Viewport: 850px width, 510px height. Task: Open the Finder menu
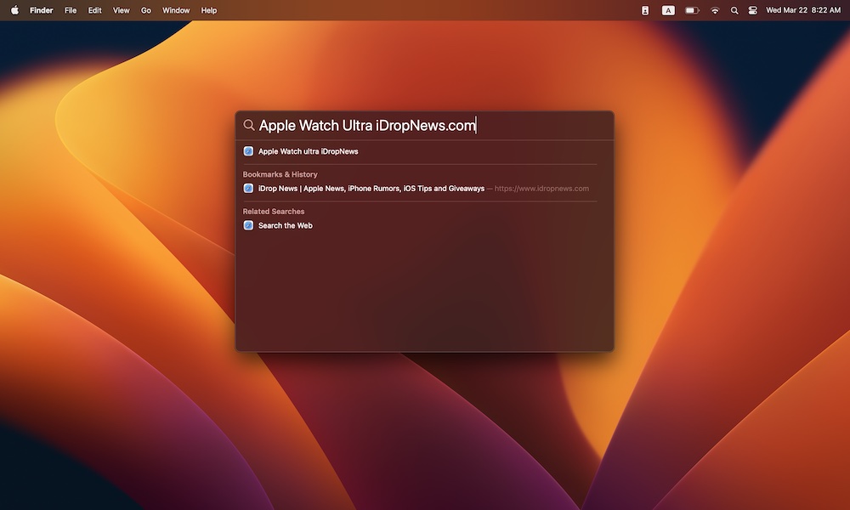point(41,10)
